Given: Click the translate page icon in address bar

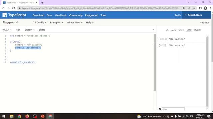Looking at the screenshot, I should coord(184,8).
